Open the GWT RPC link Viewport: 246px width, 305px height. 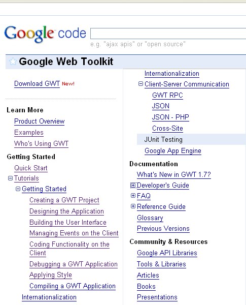(x=167, y=96)
